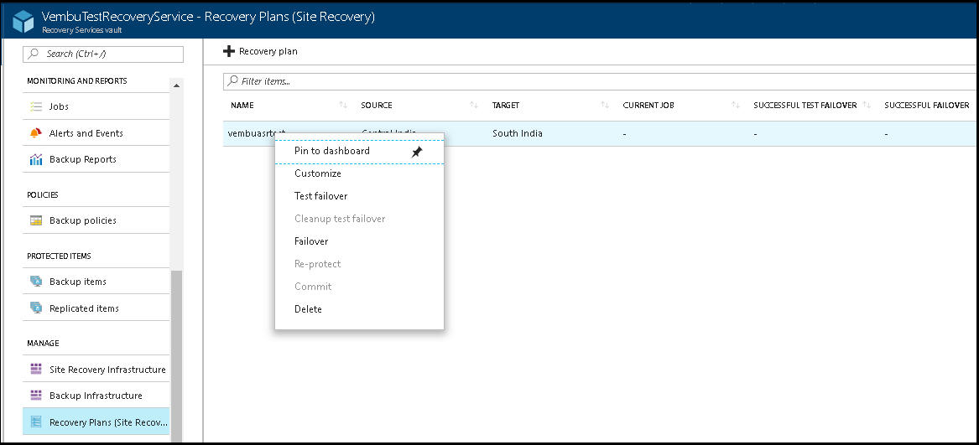The width and height of the screenshot is (979, 445).
Task: Open Alerts and Events page
Action: tap(96, 133)
